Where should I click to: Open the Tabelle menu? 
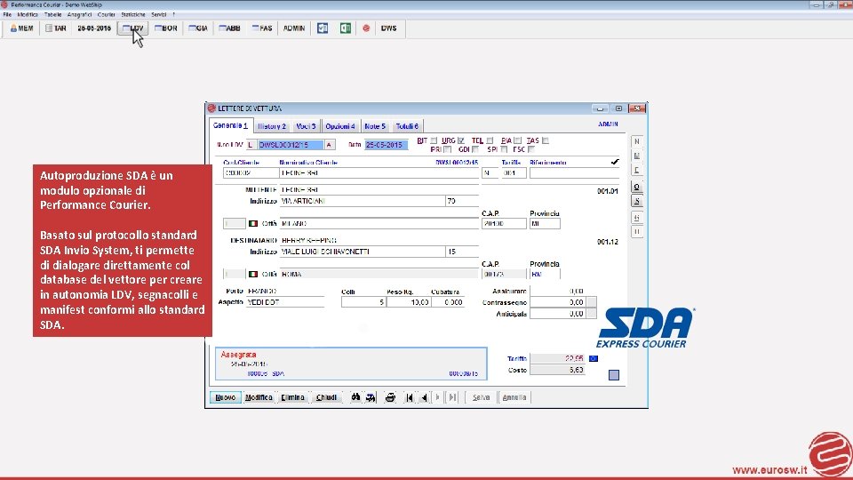pos(52,15)
